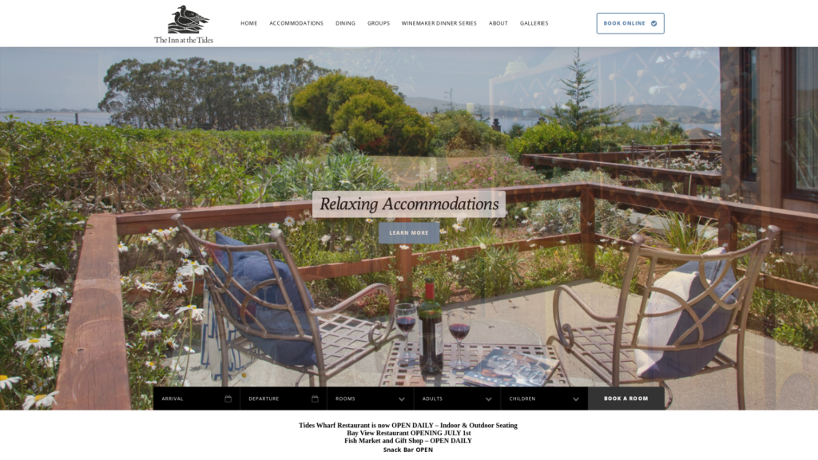Expand the Children dropdown
Screen dimensions: 818x460
[544, 399]
